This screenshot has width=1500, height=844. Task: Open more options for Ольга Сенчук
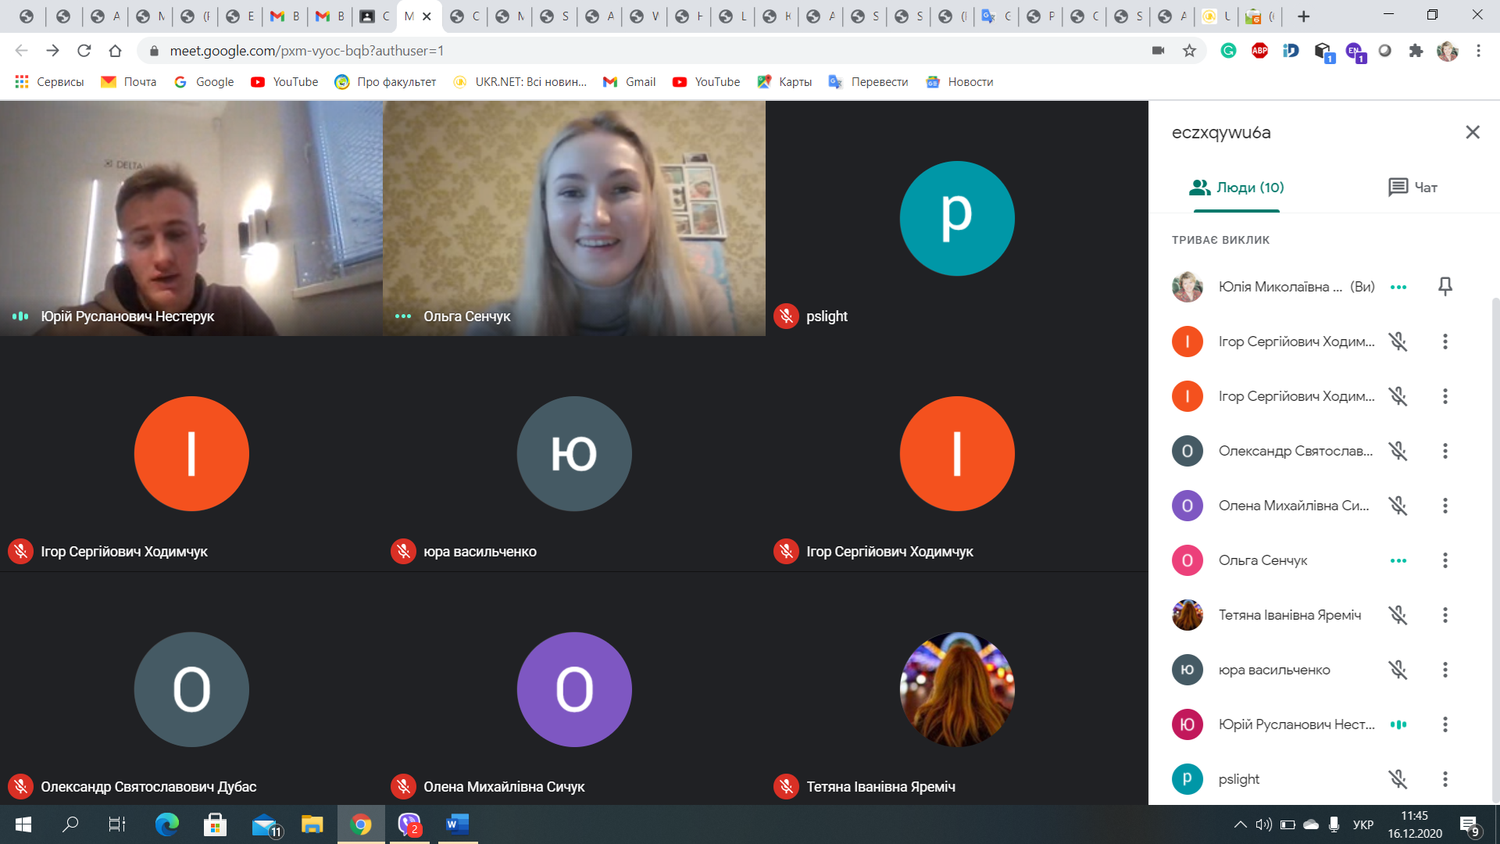coord(1445,560)
